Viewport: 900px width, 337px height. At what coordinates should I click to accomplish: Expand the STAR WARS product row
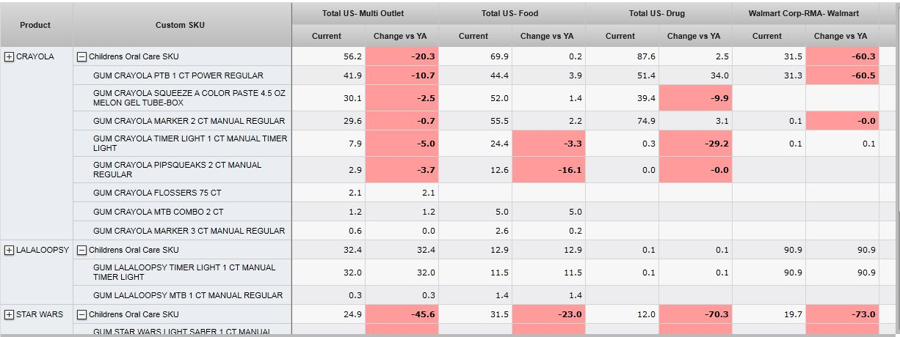[9, 314]
